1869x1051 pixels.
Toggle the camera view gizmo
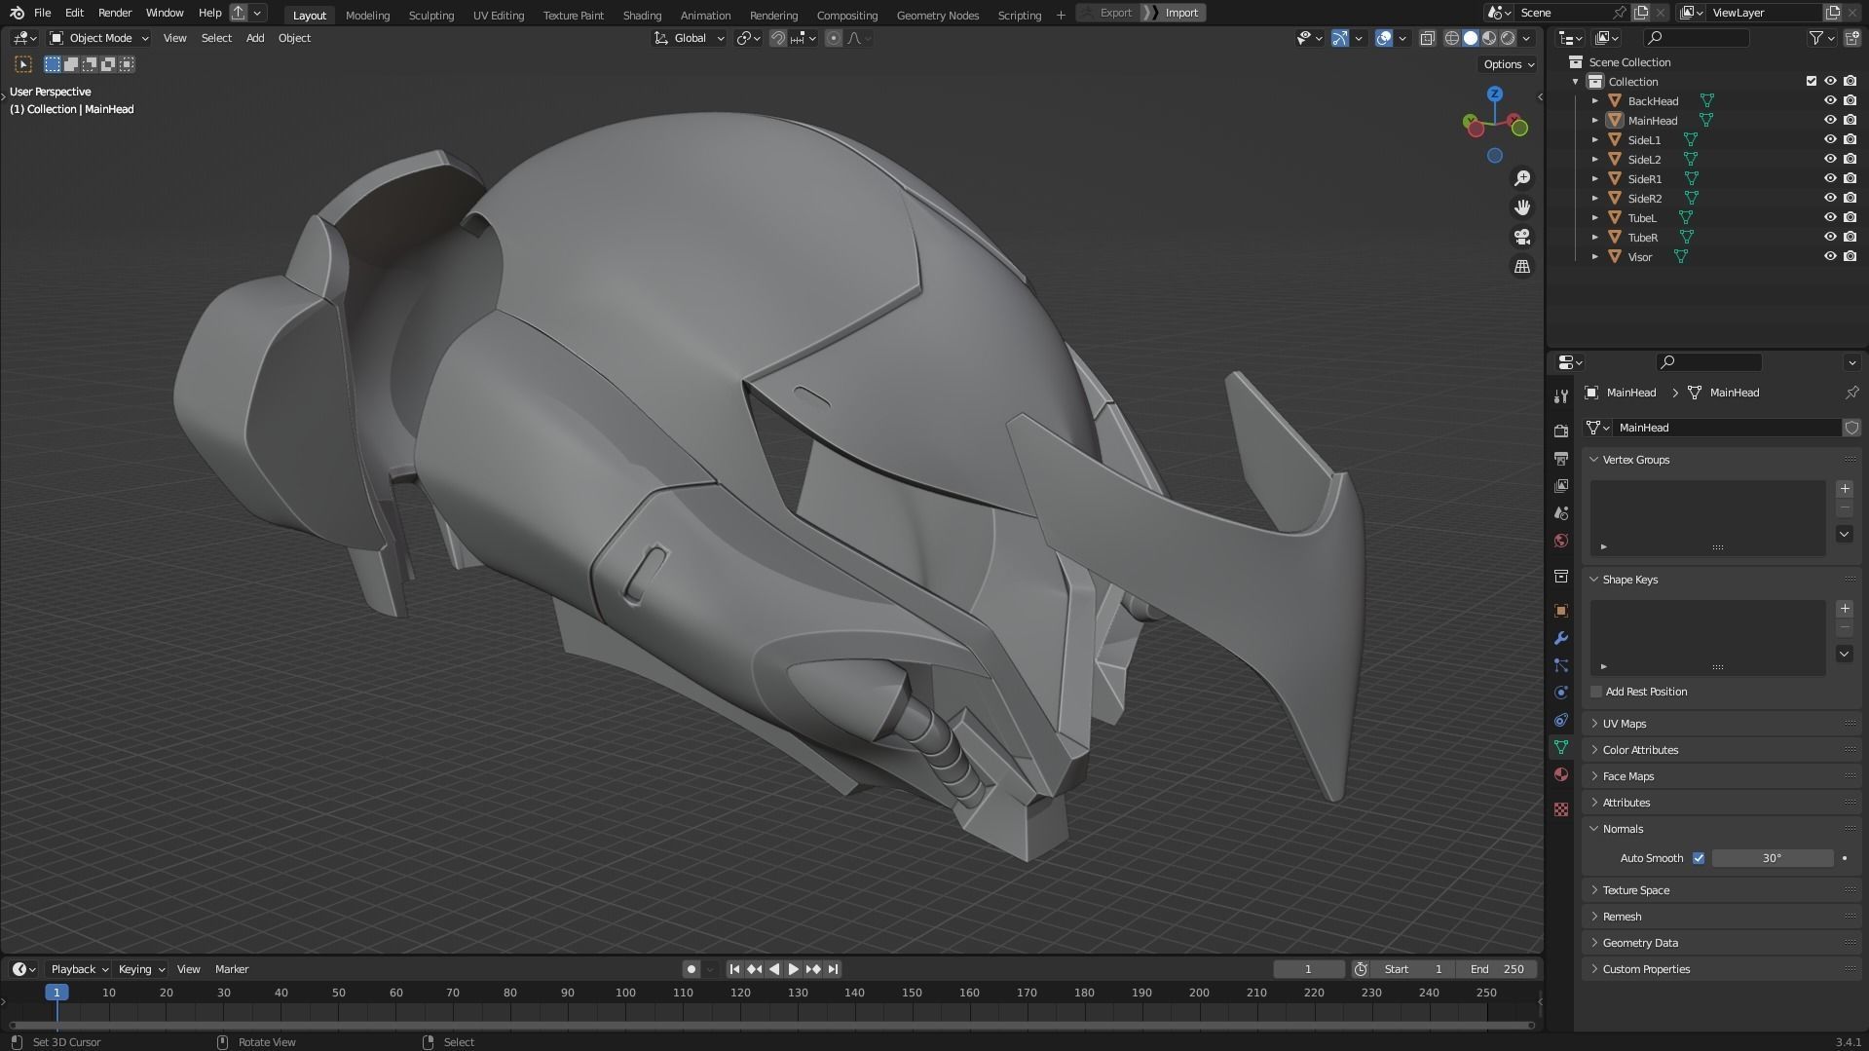coord(1522,237)
